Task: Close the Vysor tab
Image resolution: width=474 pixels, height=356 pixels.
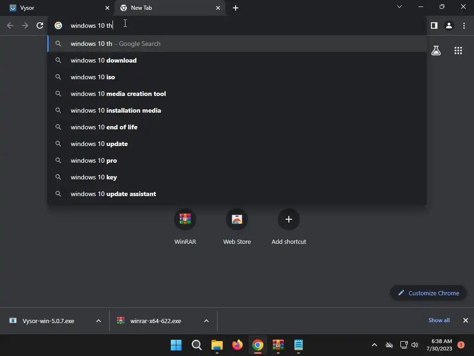Action: click(x=107, y=8)
